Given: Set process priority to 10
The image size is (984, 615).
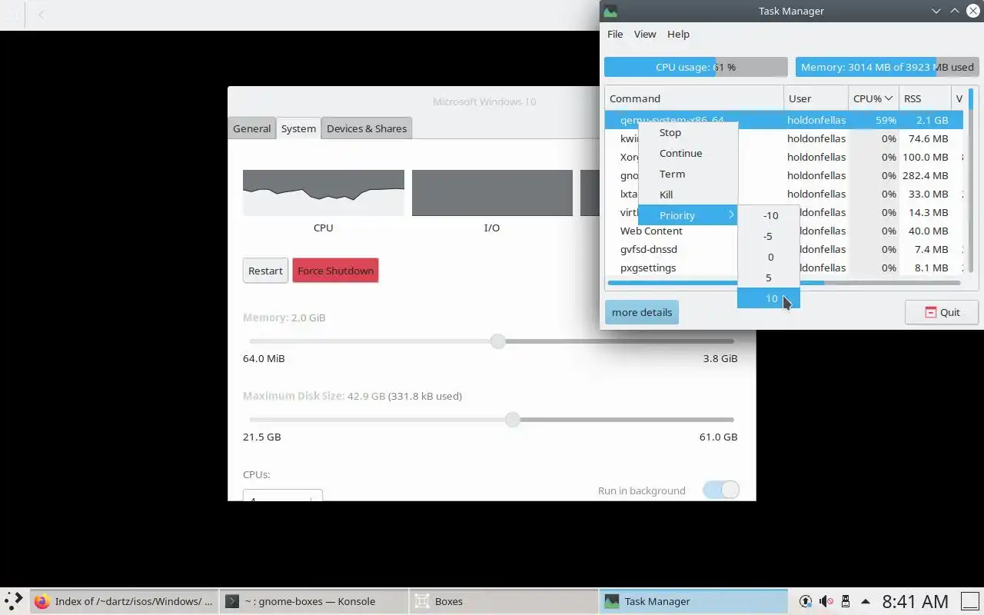Looking at the screenshot, I should point(769,298).
